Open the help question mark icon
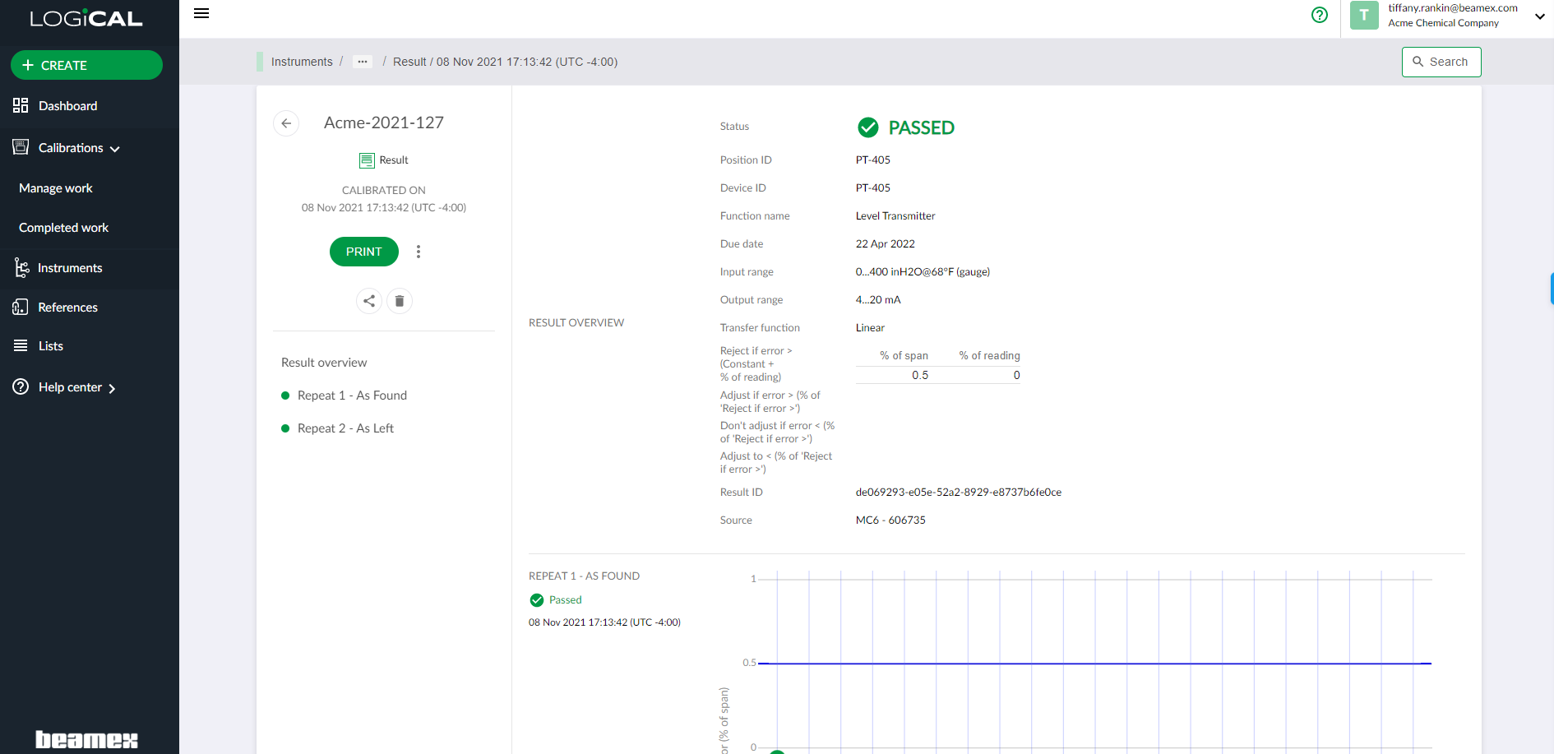 1320,15
